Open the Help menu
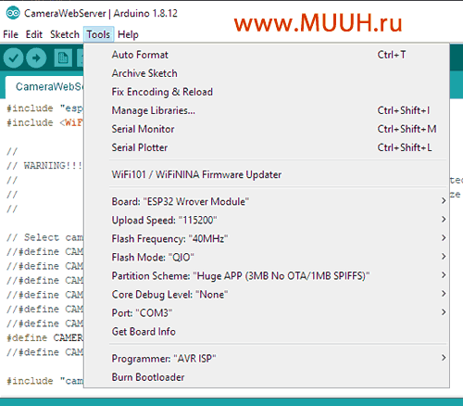The image size is (463, 406). click(x=128, y=34)
